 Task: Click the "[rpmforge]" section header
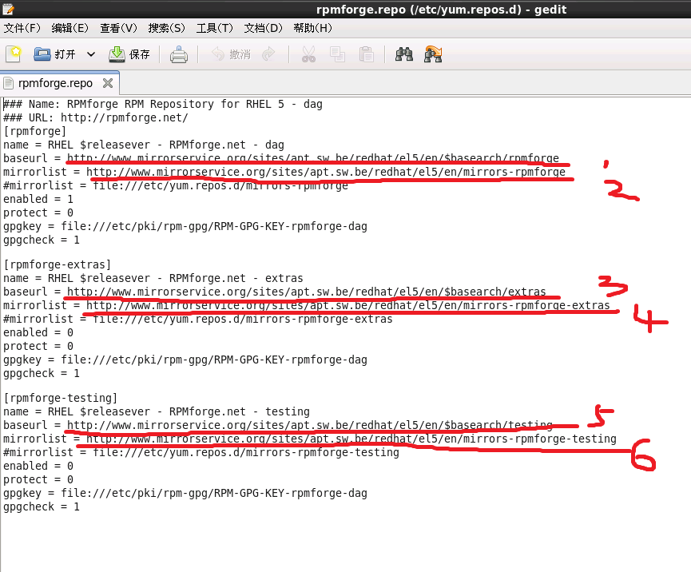(x=35, y=131)
